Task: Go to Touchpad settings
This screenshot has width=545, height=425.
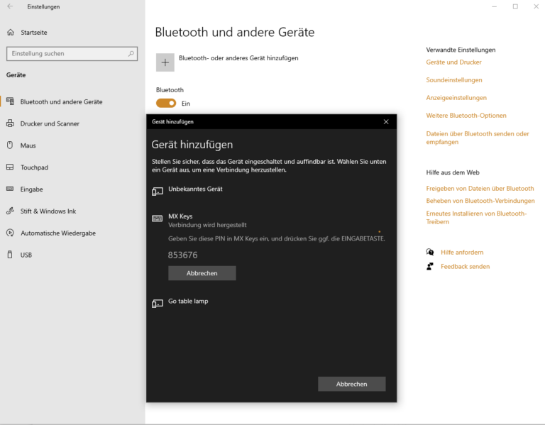Action: click(34, 167)
